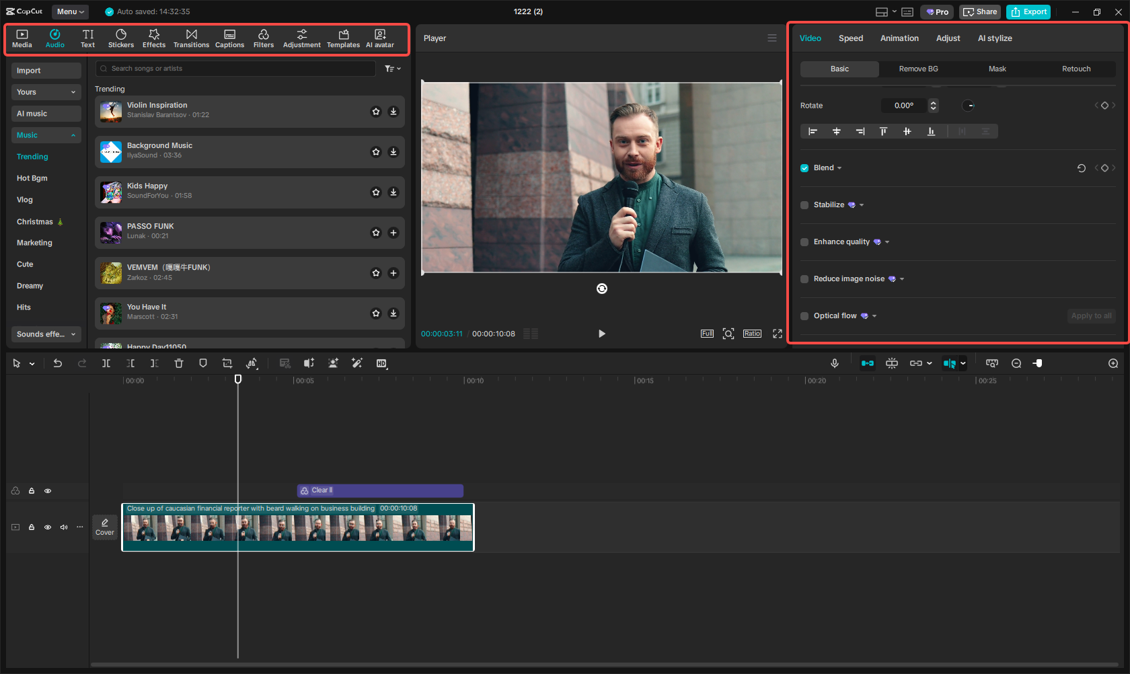The width and height of the screenshot is (1130, 674).
Task: Open the Remove BG tab
Action: click(x=917, y=69)
